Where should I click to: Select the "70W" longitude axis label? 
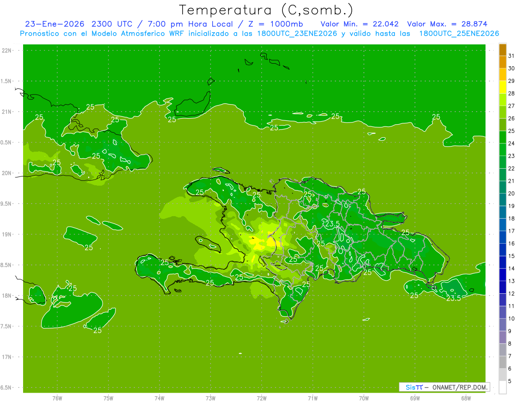click(364, 398)
